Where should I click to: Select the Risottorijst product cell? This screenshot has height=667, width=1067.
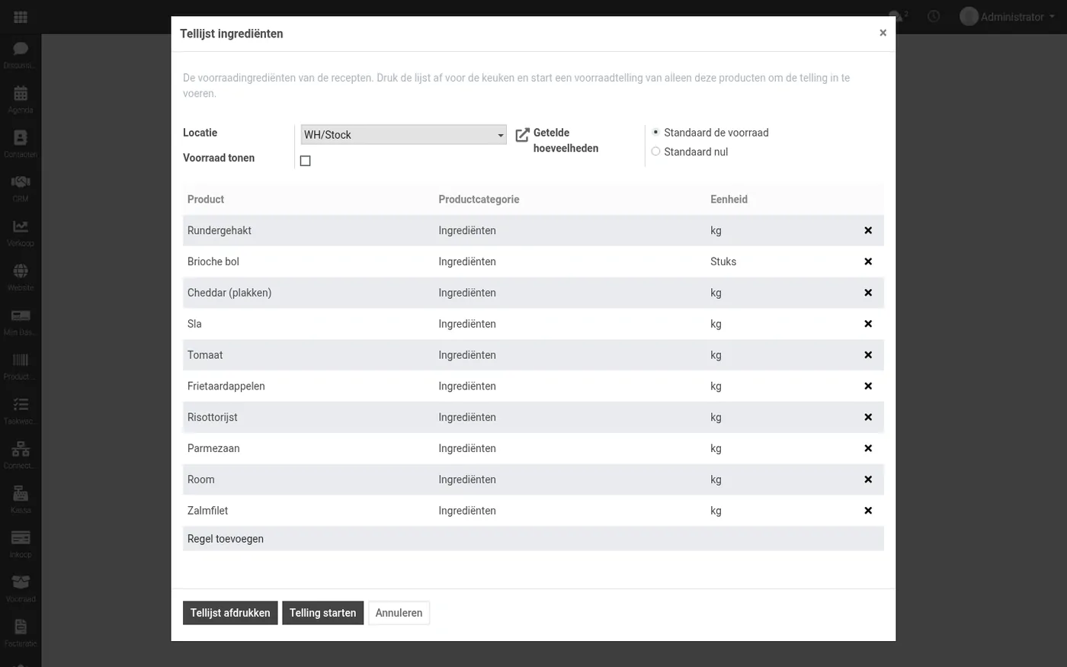308,418
